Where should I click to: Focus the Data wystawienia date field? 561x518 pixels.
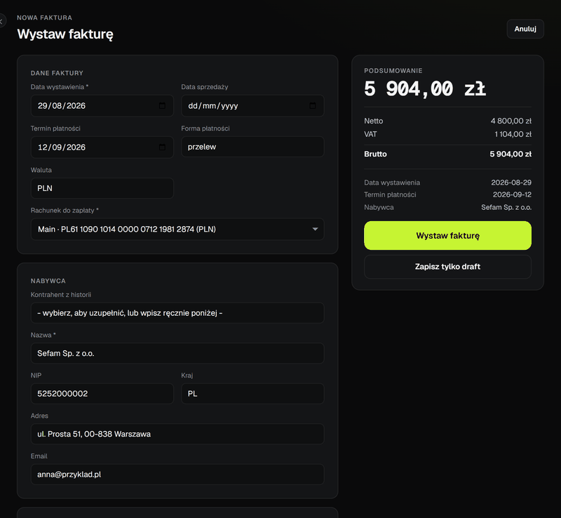pyautogui.click(x=102, y=106)
